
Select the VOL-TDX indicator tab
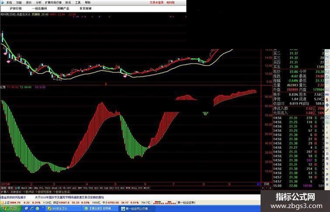(88, 188)
